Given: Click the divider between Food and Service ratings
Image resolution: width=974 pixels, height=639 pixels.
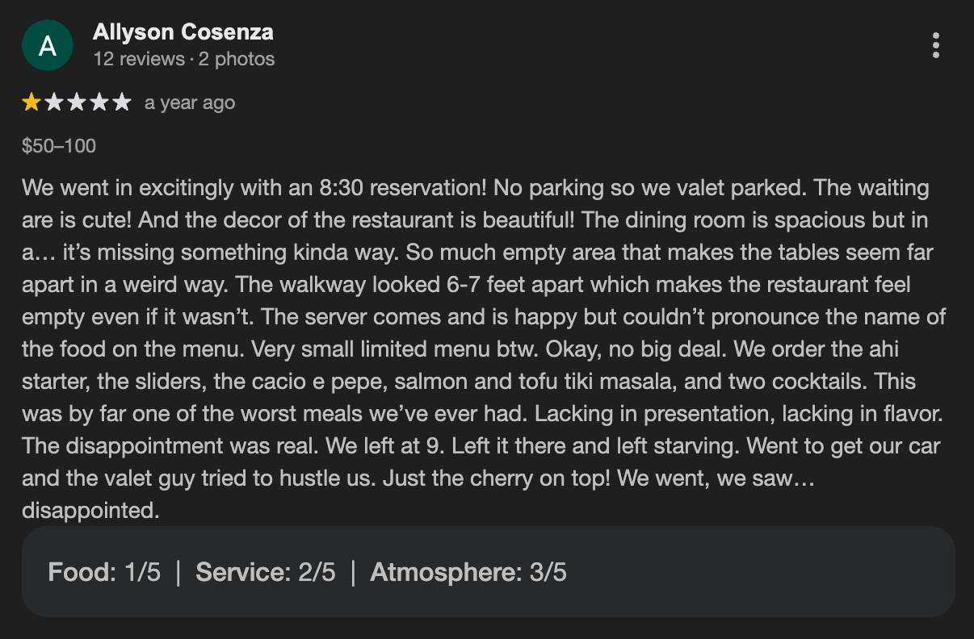Looking at the screenshot, I should 178,573.
